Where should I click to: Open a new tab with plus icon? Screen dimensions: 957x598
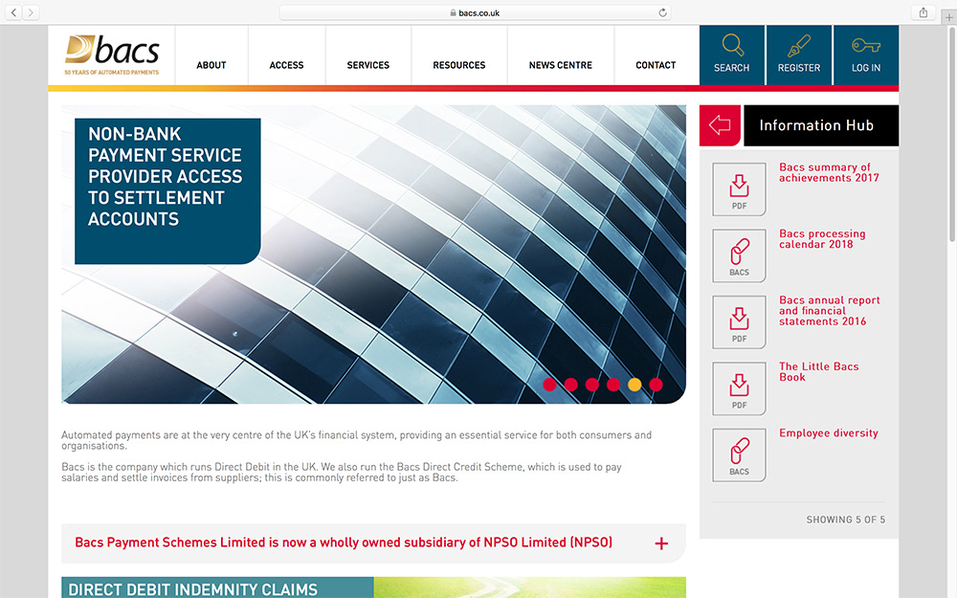tap(948, 17)
